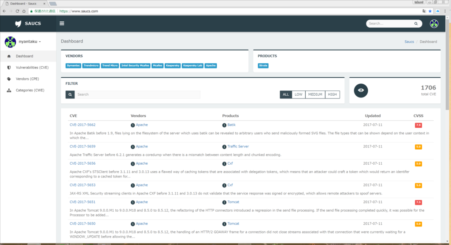Screen dimensions: 451x245
Task: Click the page vertical scrollbar
Action: click(447, 65)
